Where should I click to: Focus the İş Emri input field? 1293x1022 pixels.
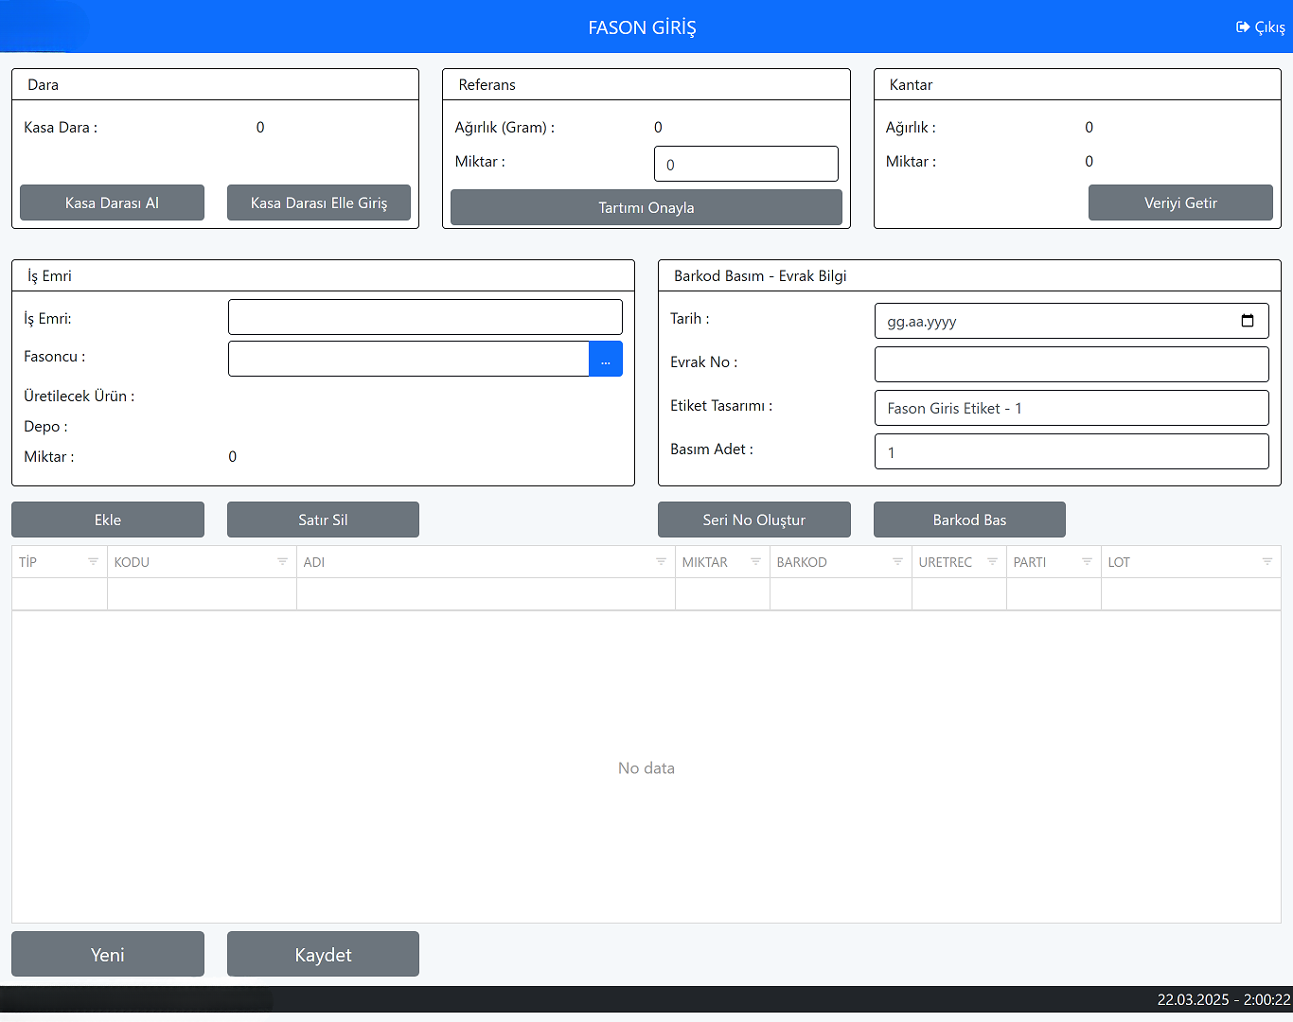(x=425, y=317)
